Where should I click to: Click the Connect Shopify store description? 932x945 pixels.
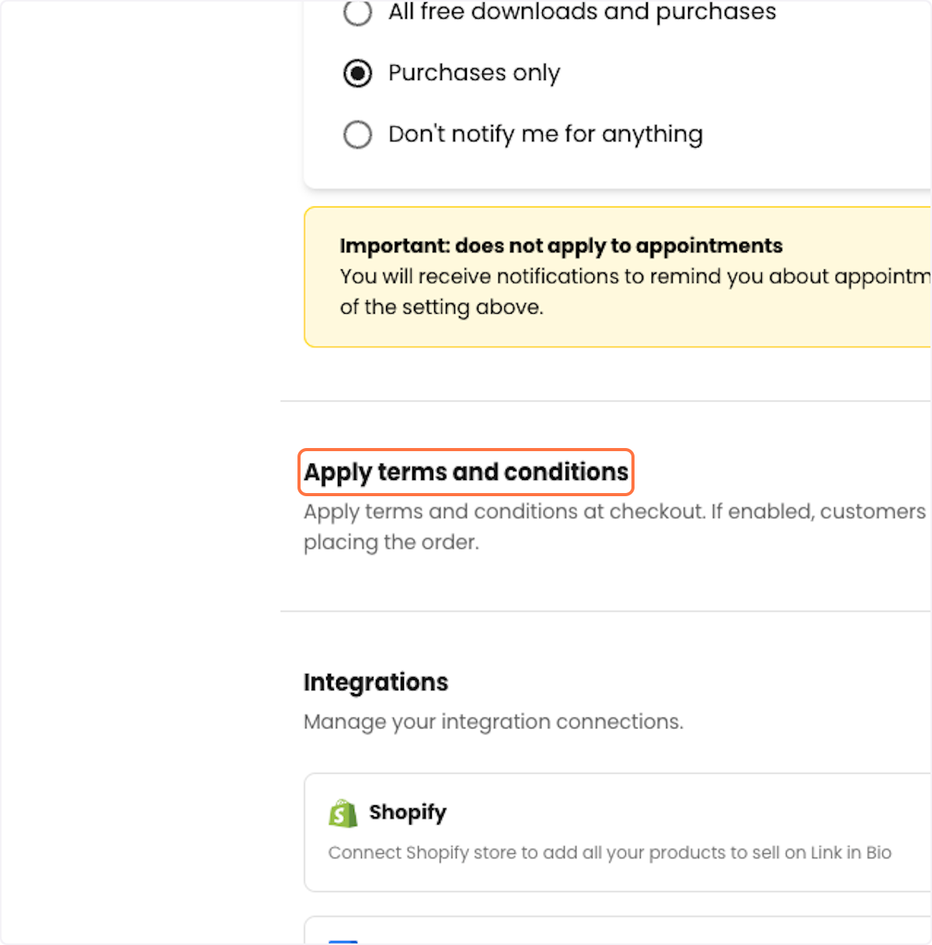[610, 853]
